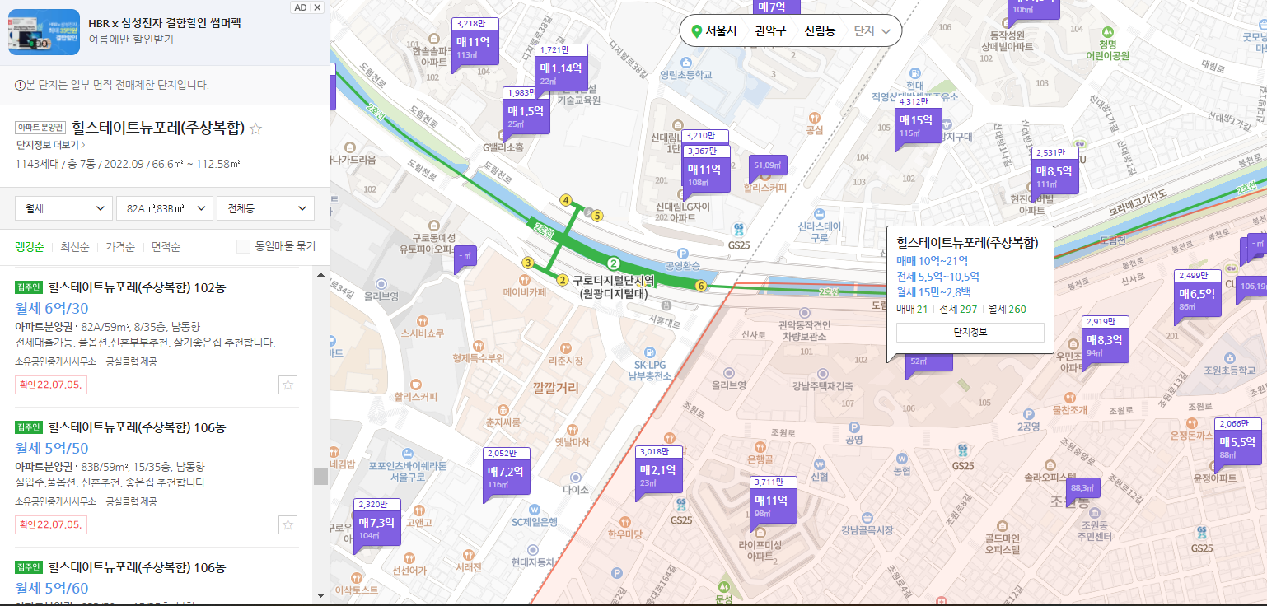Click the 구로디지털단지역 station label
This screenshot has width=1267, height=606.
614,287
